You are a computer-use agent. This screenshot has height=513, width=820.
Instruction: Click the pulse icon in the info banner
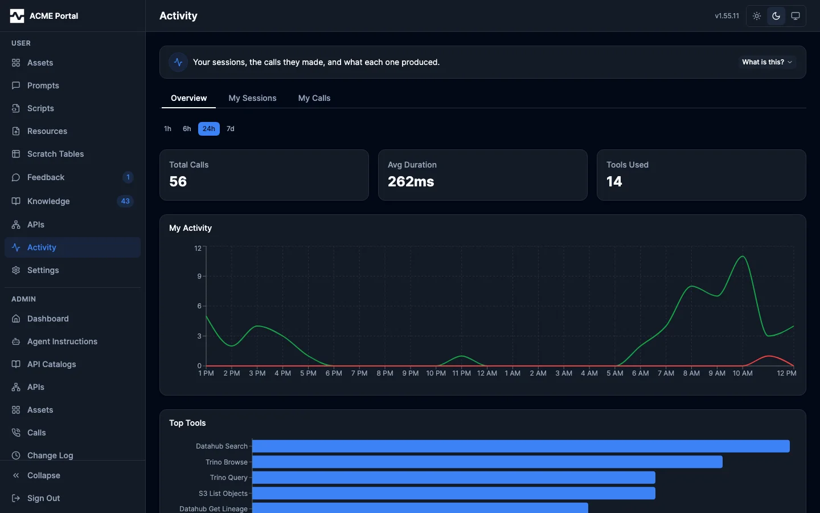click(x=178, y=62)
